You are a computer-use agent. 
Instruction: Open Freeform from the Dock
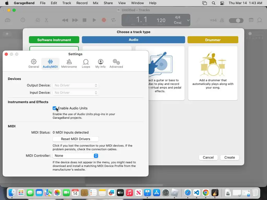111,193
